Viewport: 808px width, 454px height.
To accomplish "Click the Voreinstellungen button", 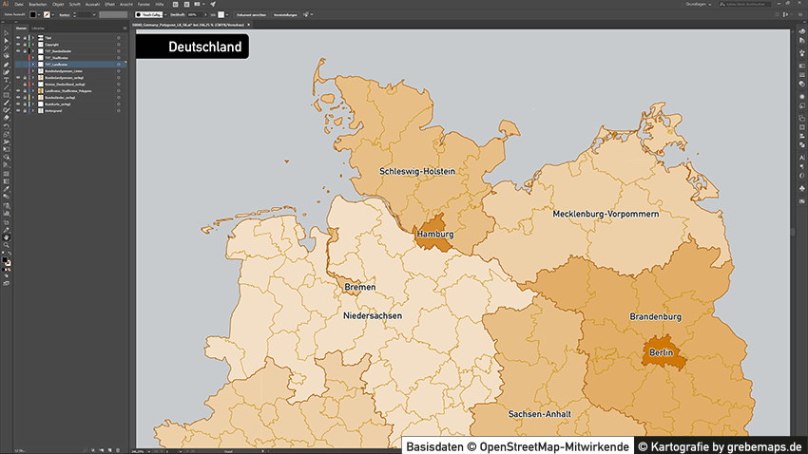I will [x=284, y=15].
